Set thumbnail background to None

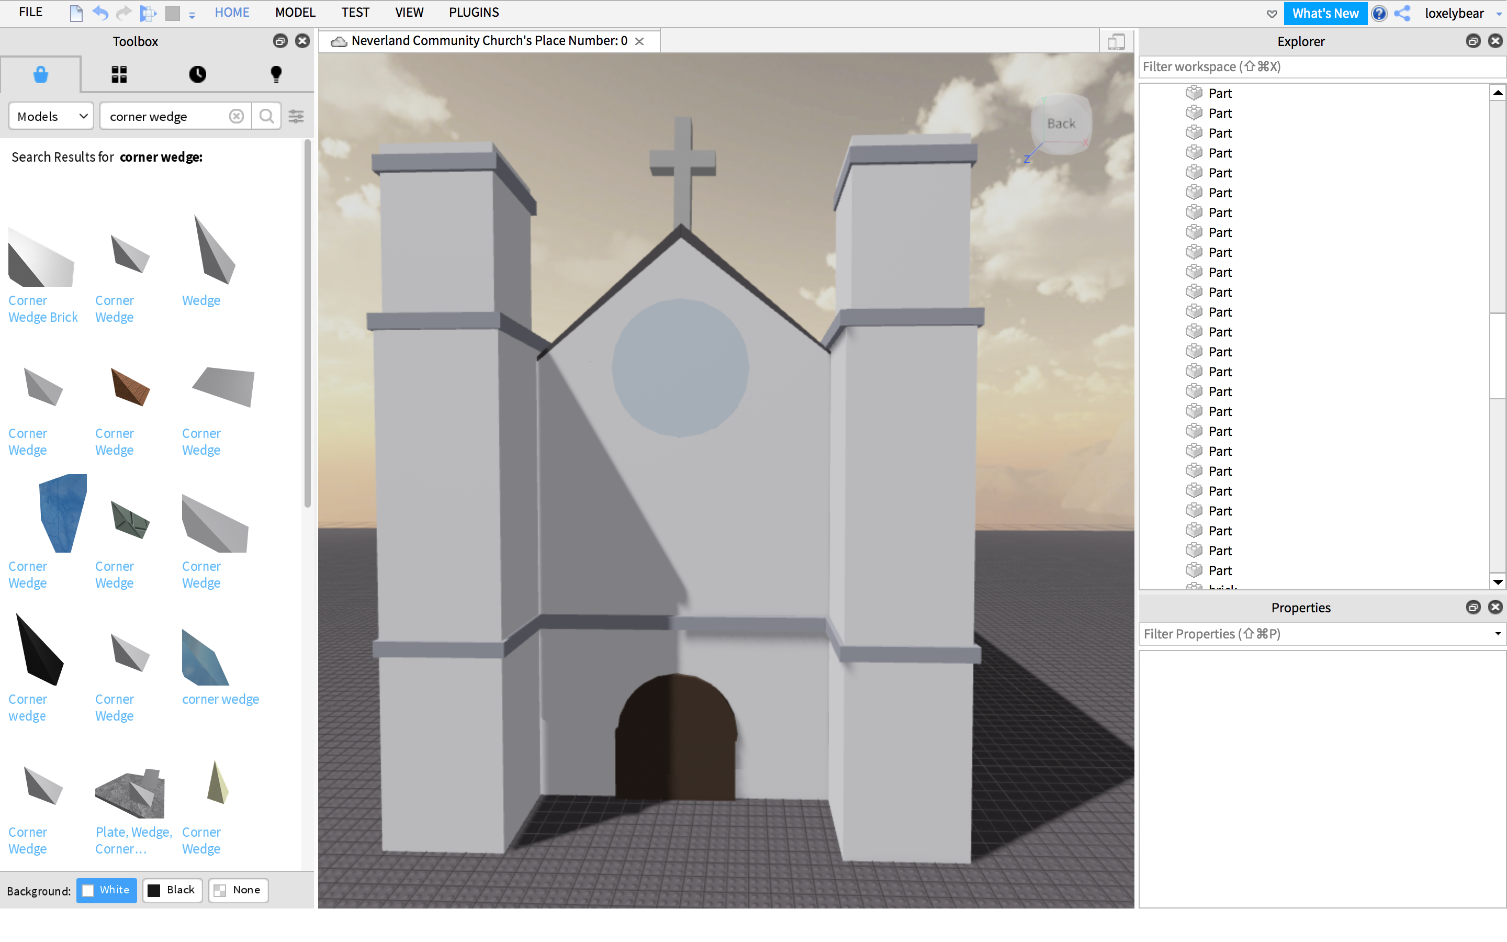[238, 890]
